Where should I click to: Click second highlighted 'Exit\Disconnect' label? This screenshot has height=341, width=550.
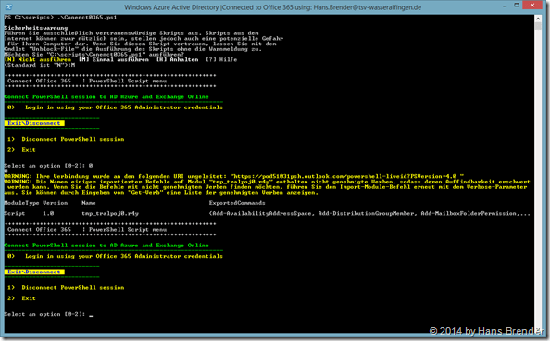coord(34,272)
